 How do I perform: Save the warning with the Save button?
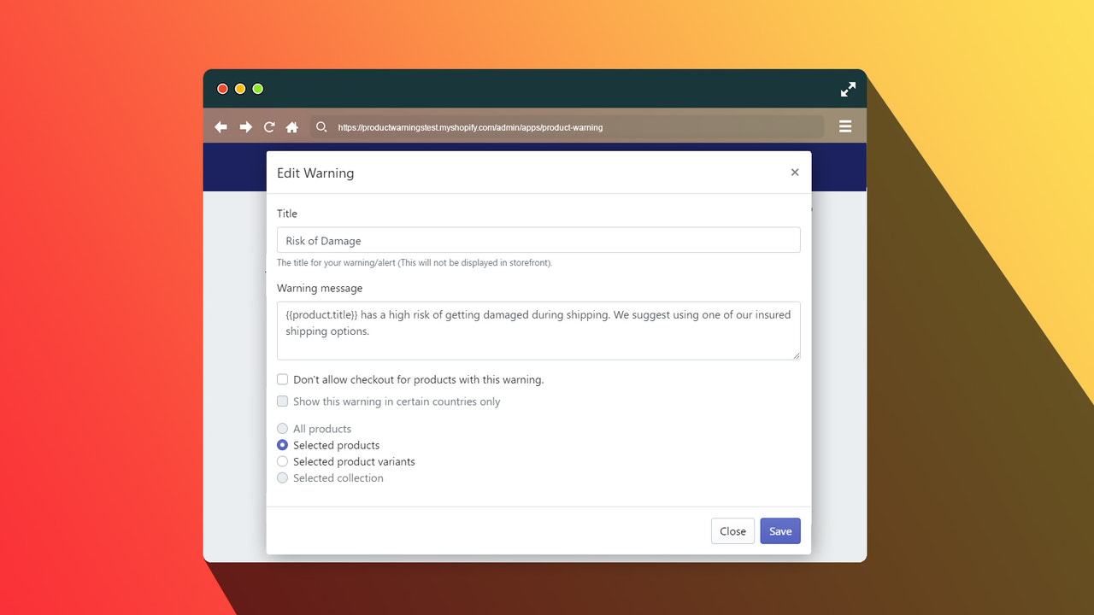click(x=779, y=530)
